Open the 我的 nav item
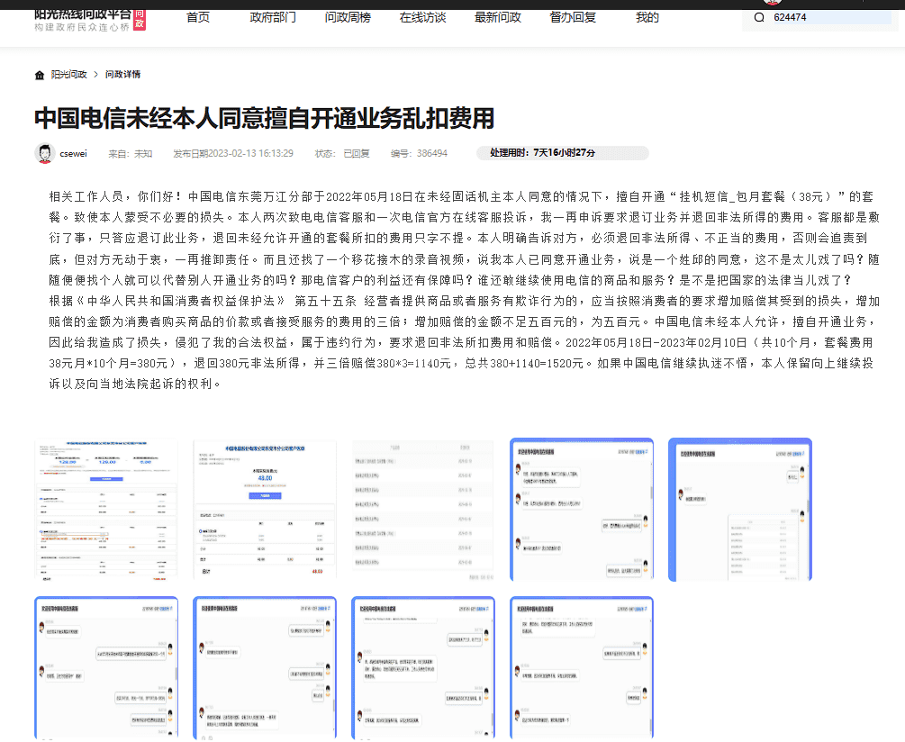The width and height of the screenshot is (905, 742). pyautogui.click(x=647, y=17)
